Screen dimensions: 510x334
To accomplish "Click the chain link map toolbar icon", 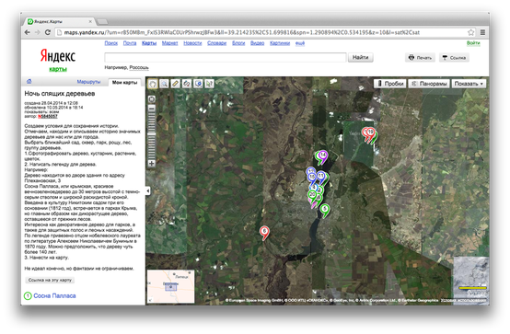I will [x=187, y=84].
